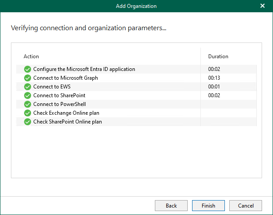Go back with the Back button

click(x=171, y=205)
